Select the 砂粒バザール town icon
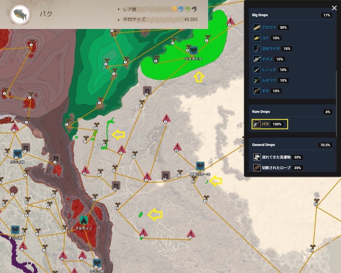This screenshot has width=341, height=273. click(200, 166)
